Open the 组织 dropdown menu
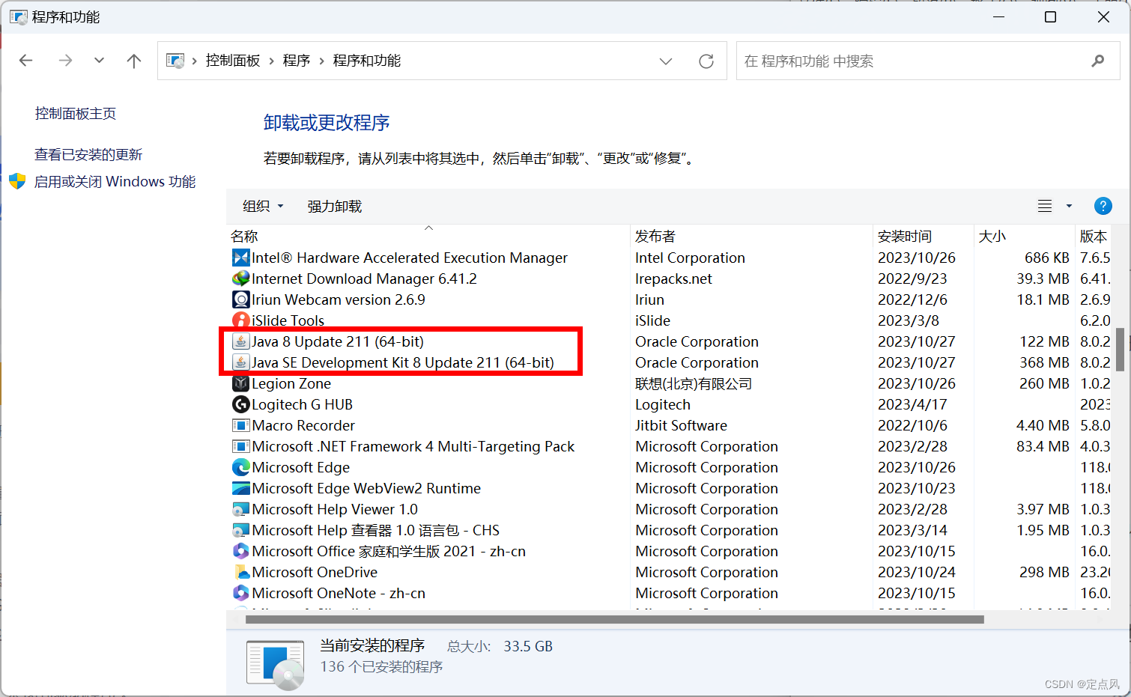The width and height of the screenshot is (1131, 697). [x=263, y=206]
